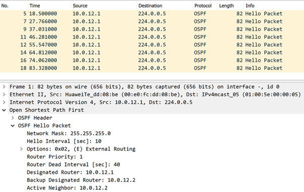
Task: Select packet number 18 at 83.328000
Action: 152,68
